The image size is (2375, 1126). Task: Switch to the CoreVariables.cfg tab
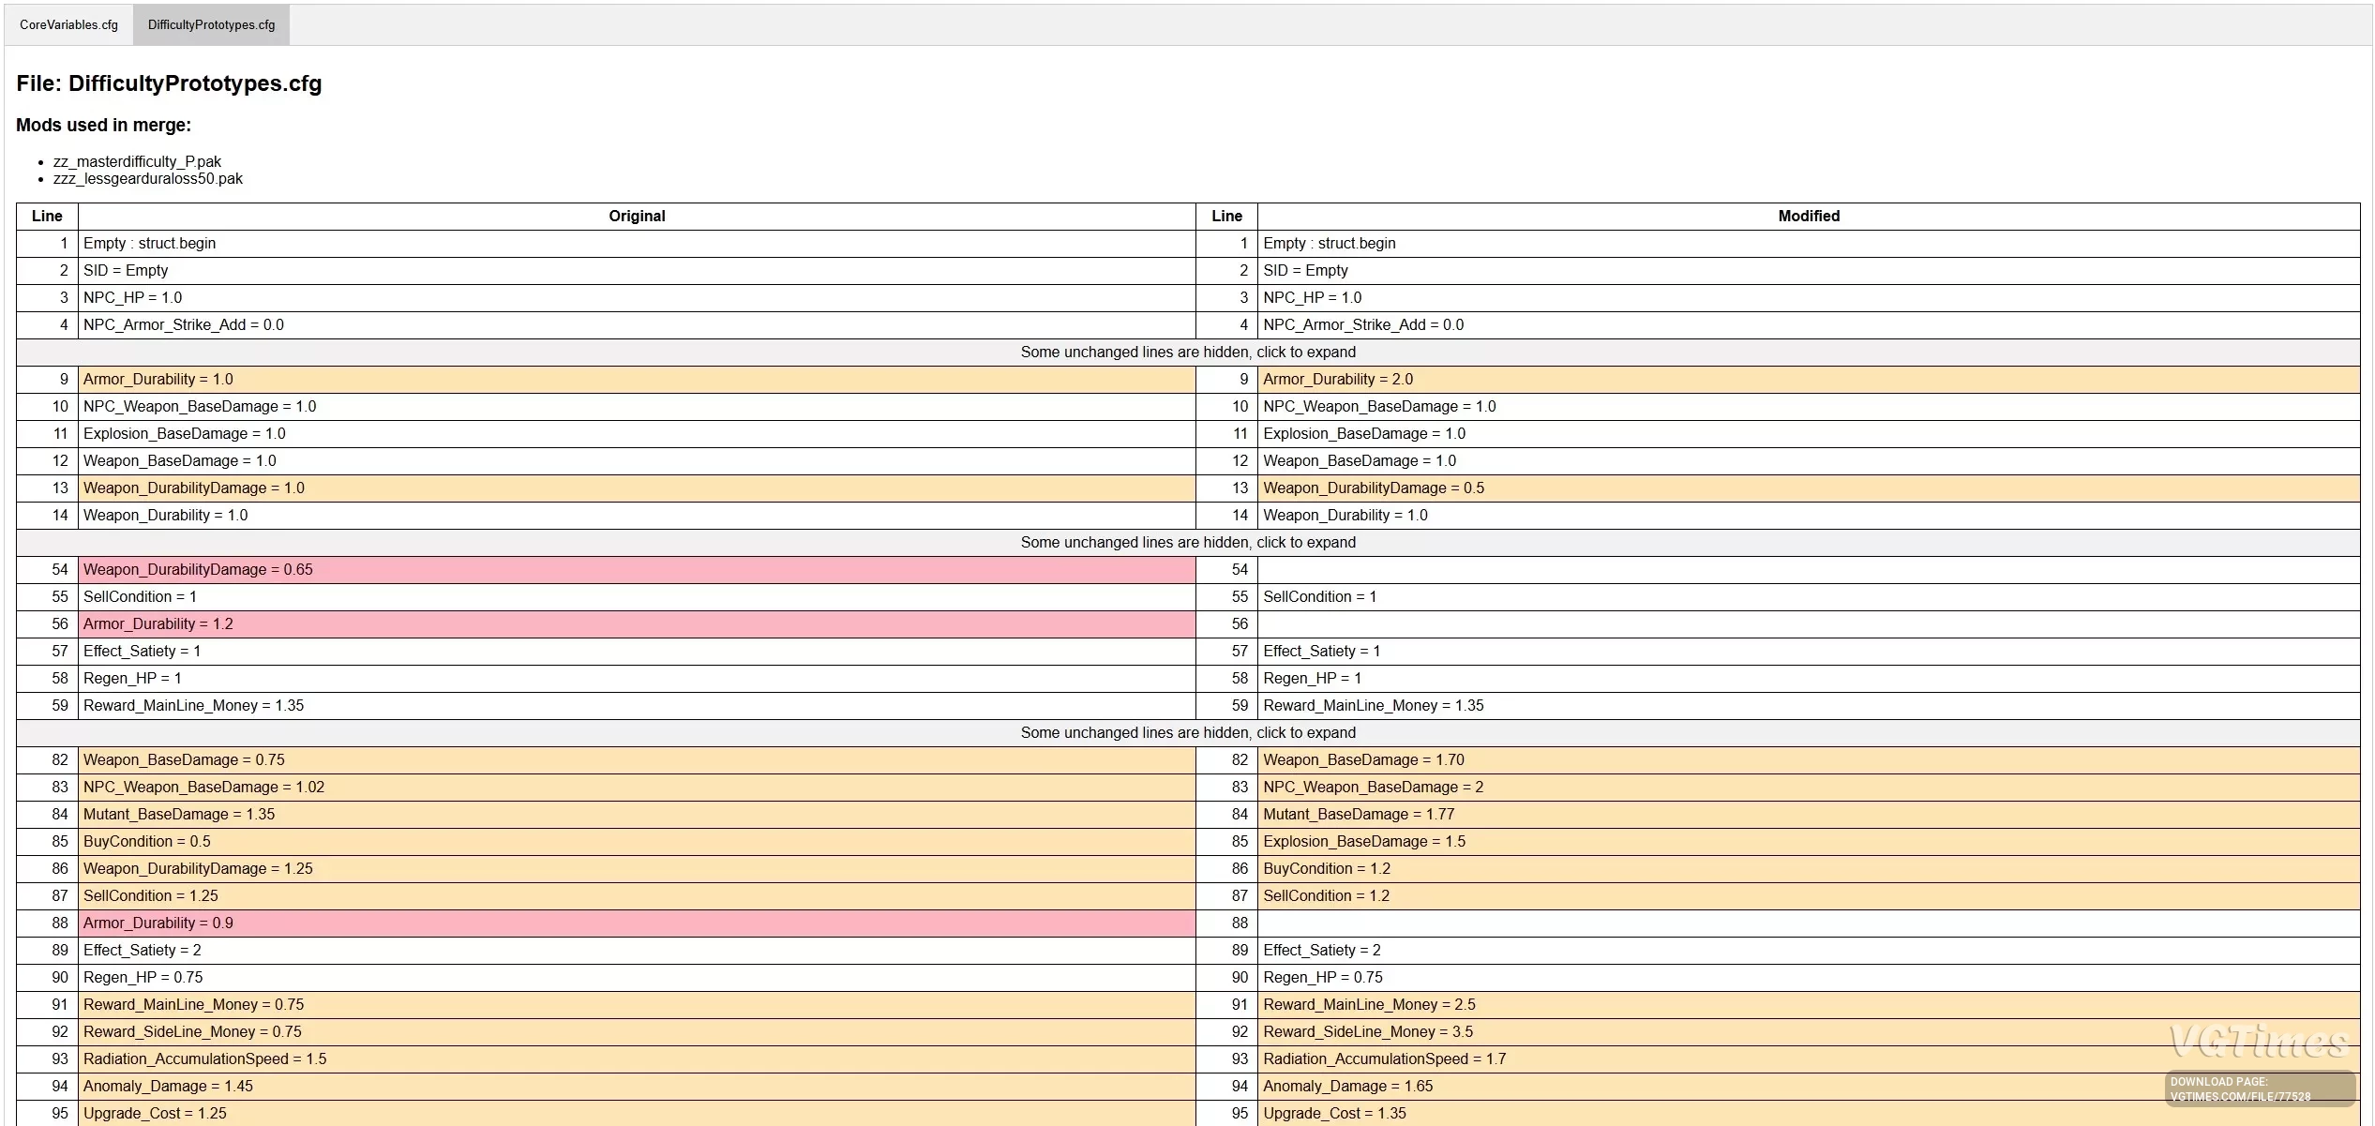click(x=68, y=25)
